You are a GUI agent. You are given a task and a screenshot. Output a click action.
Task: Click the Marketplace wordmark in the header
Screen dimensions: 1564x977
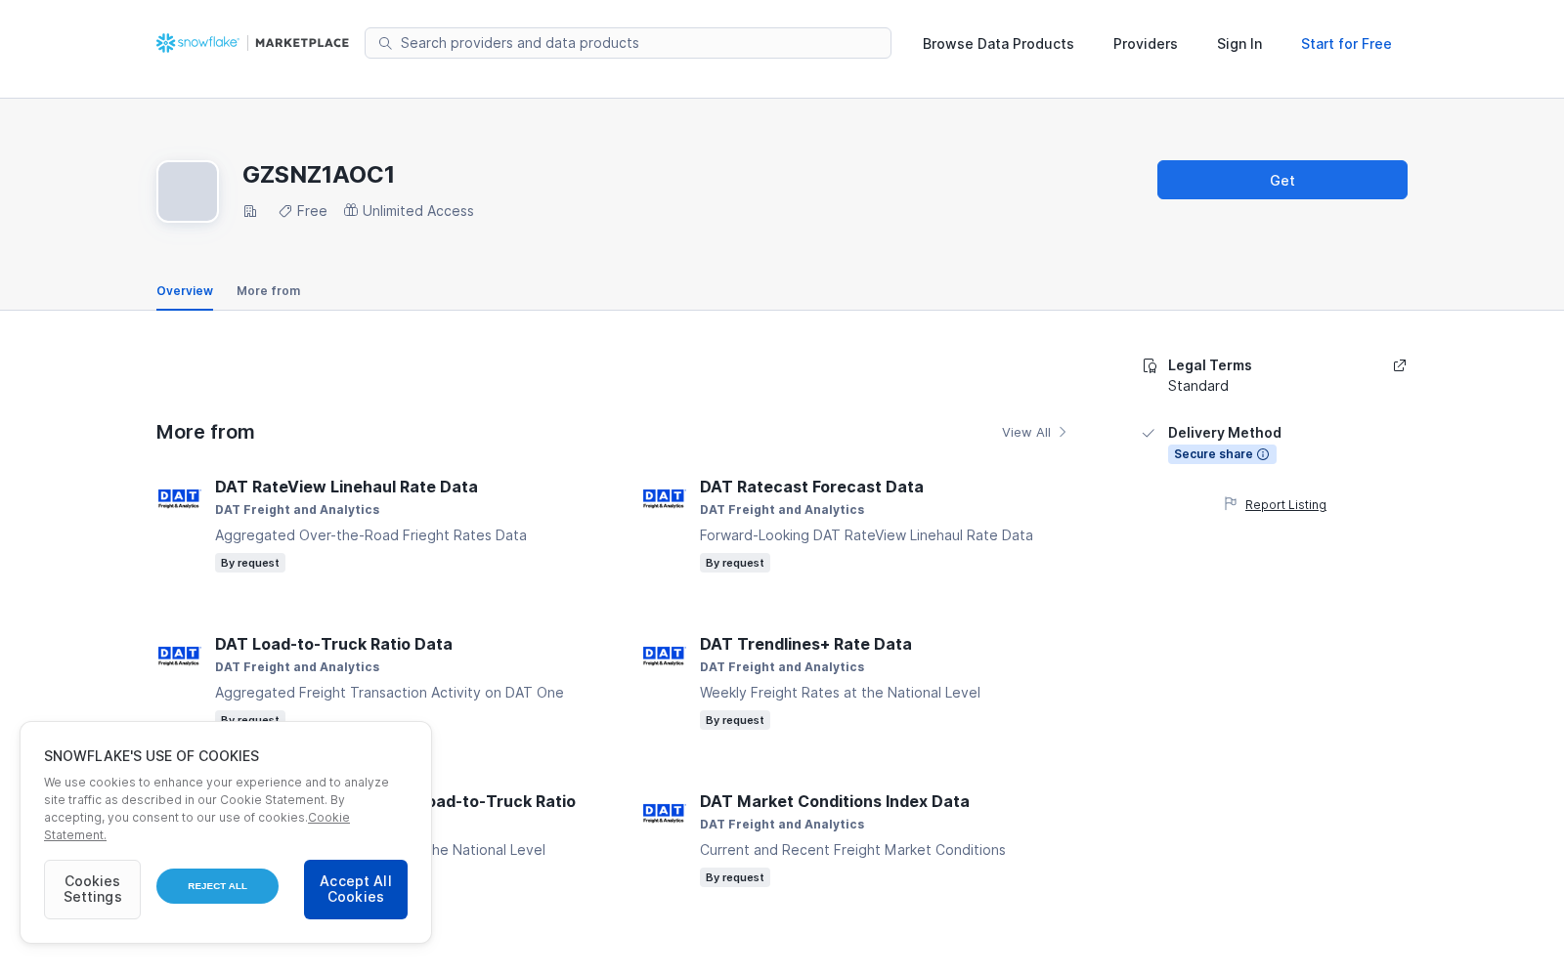pyautogui.click(x=302, y=43)
